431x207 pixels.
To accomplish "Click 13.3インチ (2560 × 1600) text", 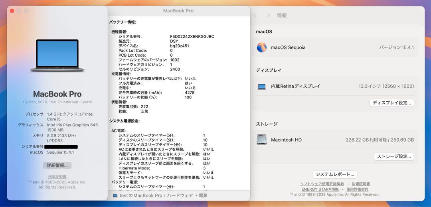I will pos(386,86).
